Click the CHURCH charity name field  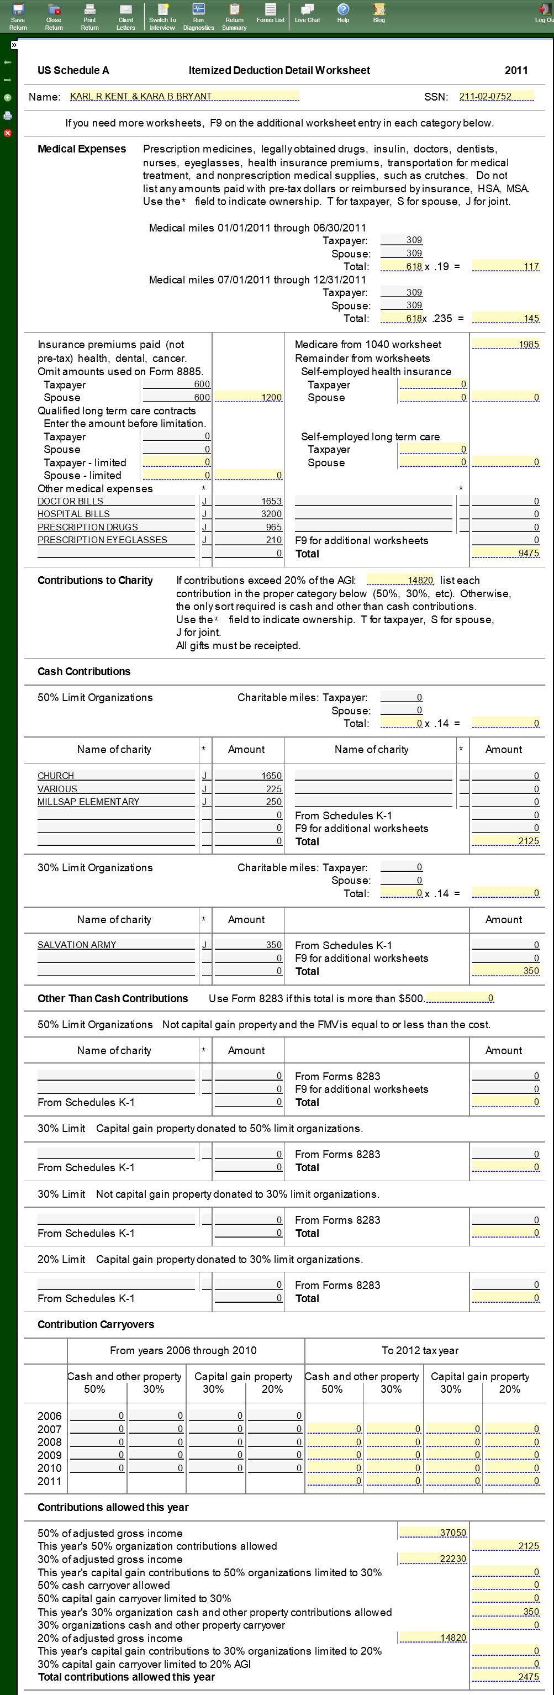tap(116, 775)
